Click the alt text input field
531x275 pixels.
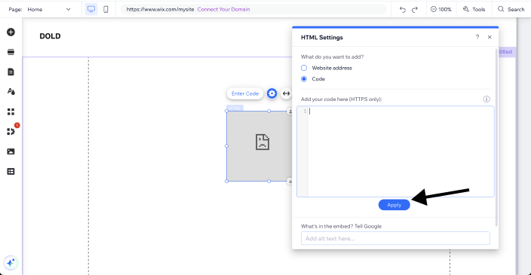coord(395,238)
